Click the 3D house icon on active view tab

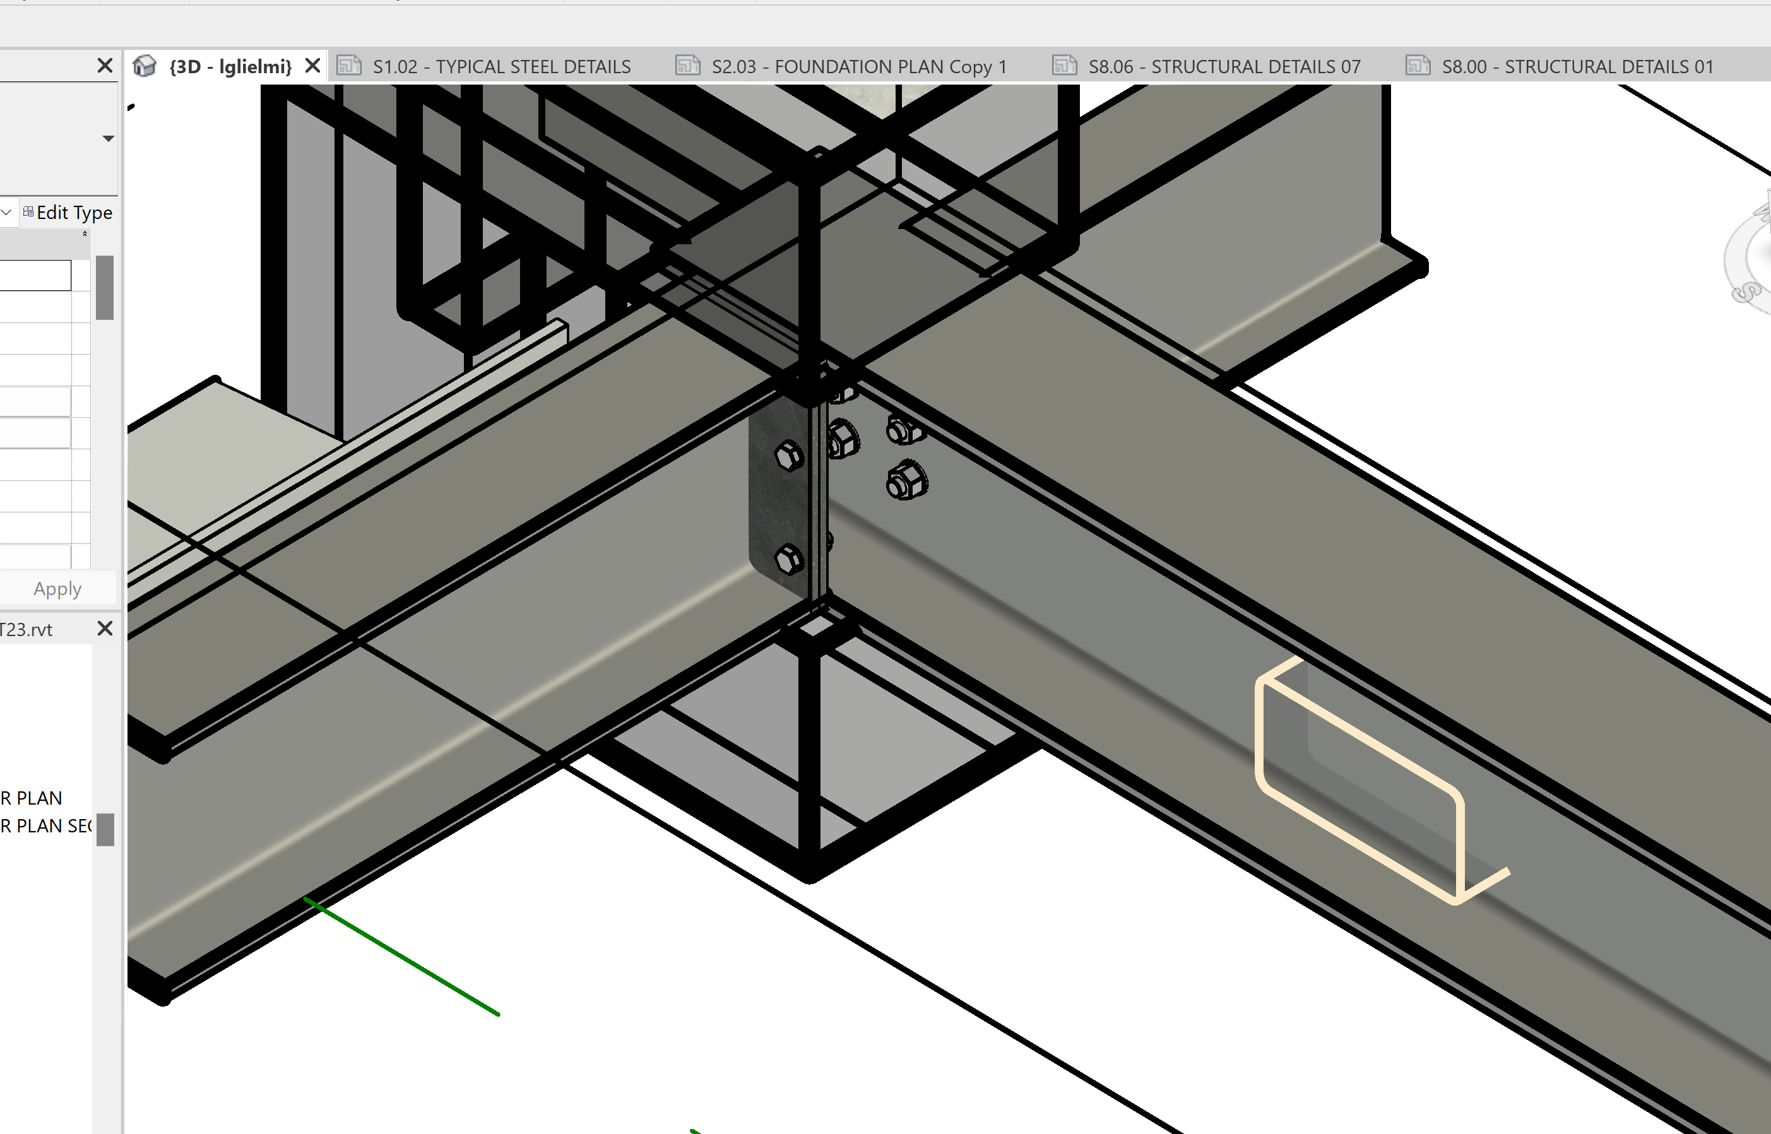point(145,66)
